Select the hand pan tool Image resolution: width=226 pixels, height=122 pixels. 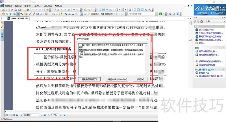[3, 14]
